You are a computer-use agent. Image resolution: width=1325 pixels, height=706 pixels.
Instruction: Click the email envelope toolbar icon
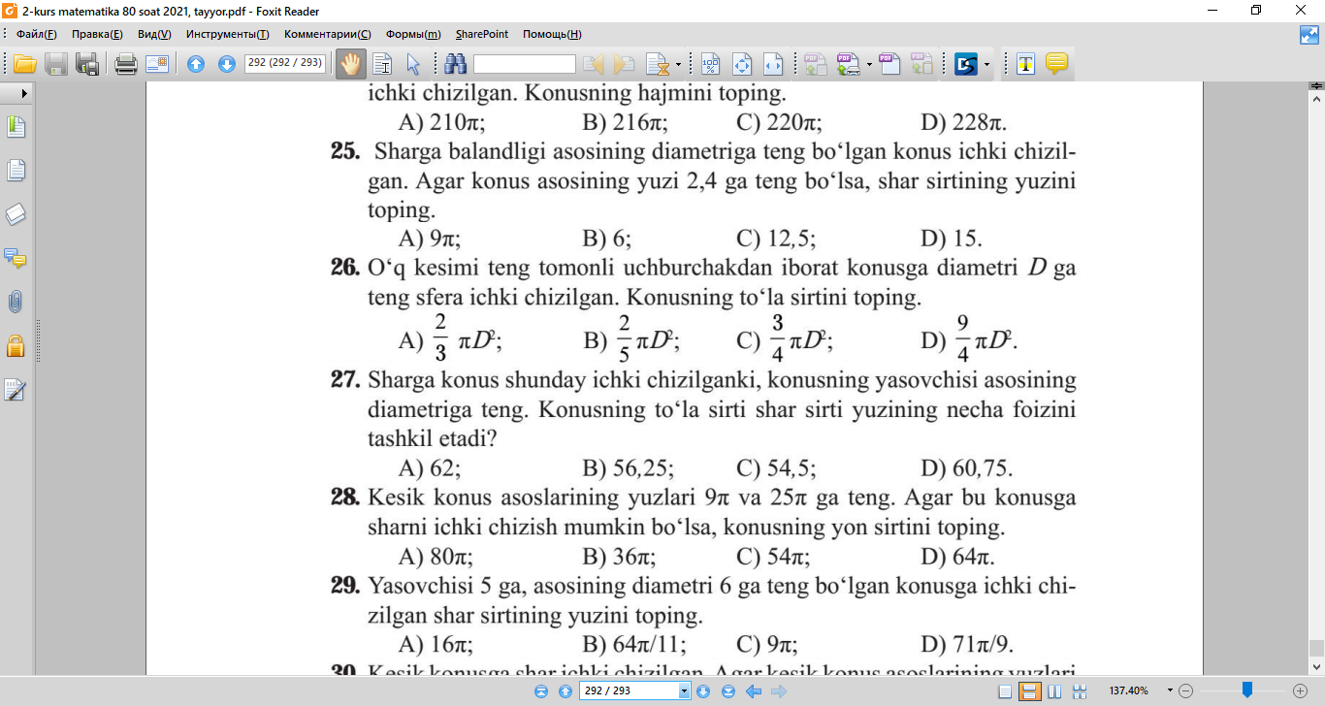click(156, 65)
